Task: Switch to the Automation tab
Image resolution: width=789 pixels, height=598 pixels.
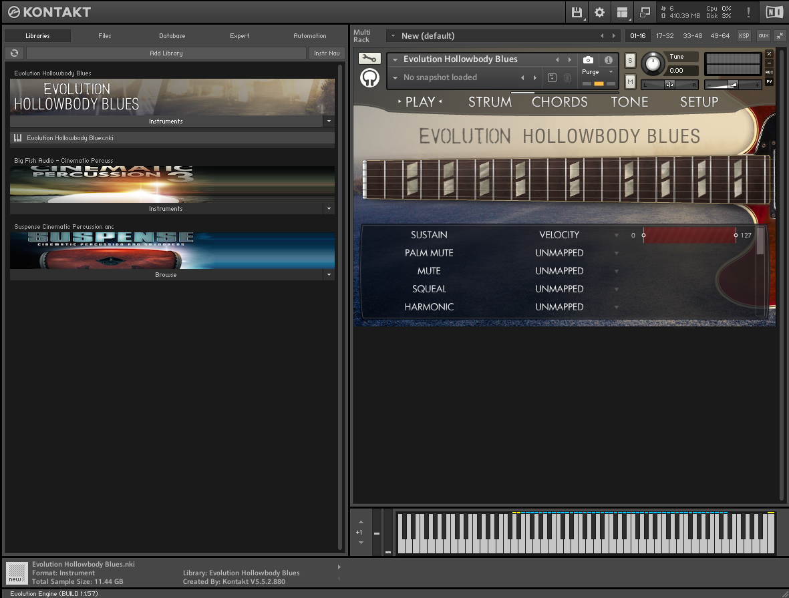Action: [x=309, y=35]
